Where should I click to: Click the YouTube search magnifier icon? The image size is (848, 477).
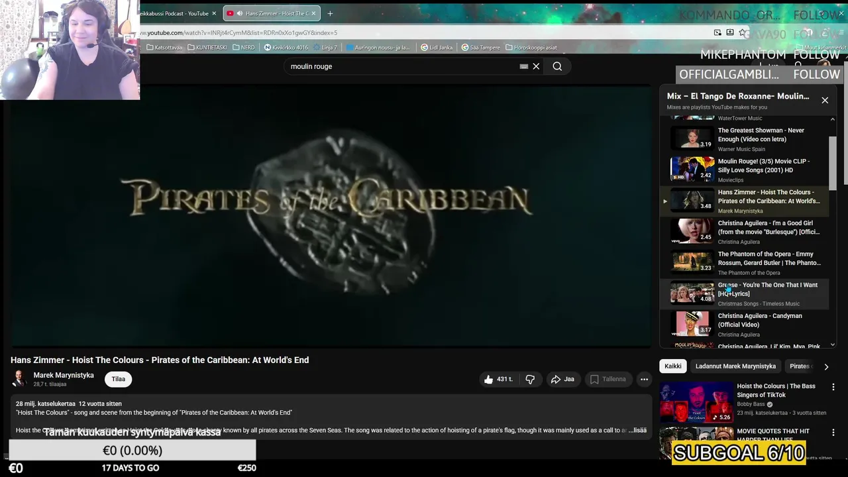(x=557, y=66)
